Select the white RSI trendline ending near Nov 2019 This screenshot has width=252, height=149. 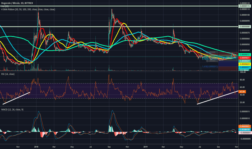[x=218, y=98]
